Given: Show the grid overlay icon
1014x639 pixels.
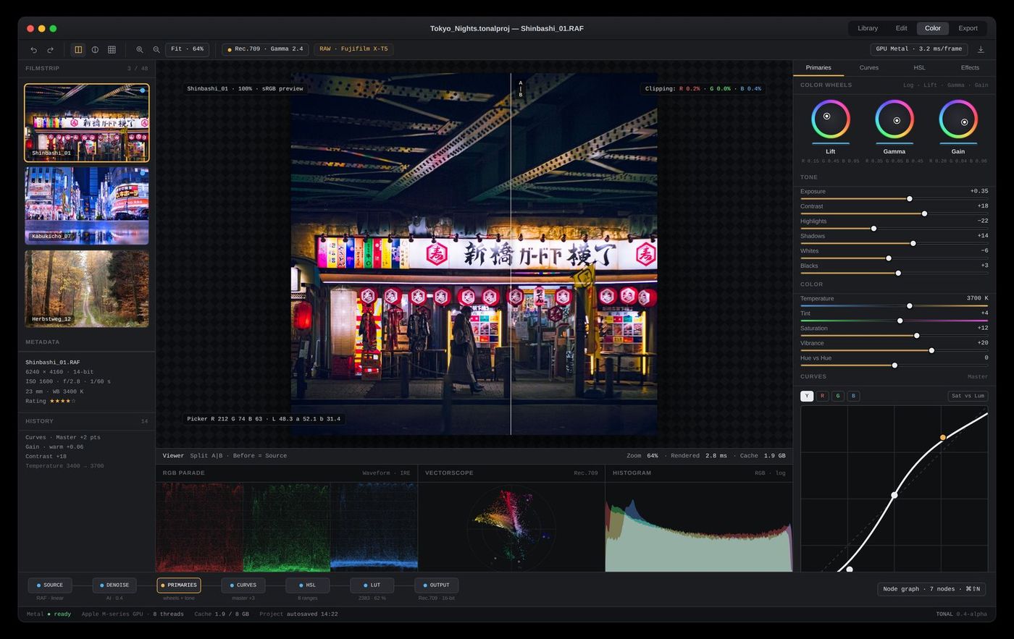Looking at the screenshot, I should (x=112, y=50).
